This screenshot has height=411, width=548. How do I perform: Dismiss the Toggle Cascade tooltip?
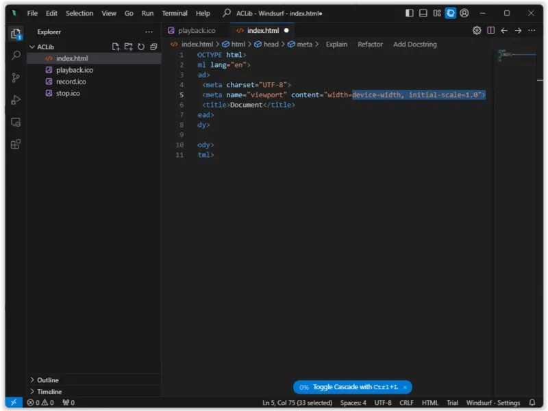point(405,387)
